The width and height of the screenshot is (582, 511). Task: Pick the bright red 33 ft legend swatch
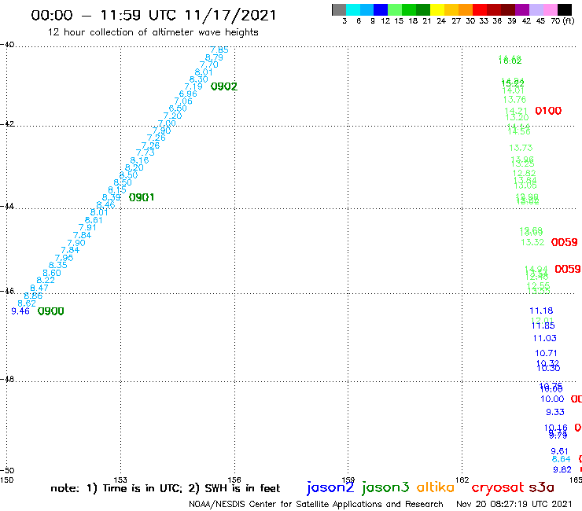(479, 9)
